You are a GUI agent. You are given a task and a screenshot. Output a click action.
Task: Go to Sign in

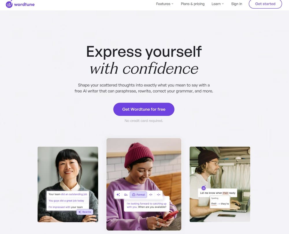pos(236,4)
